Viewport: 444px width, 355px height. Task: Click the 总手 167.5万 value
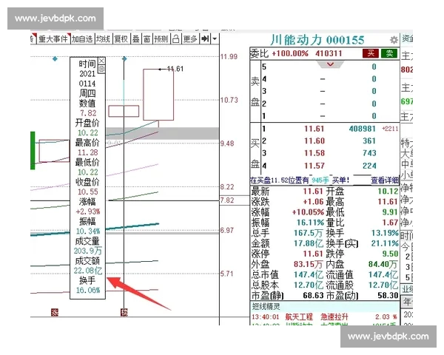[309, 233]
